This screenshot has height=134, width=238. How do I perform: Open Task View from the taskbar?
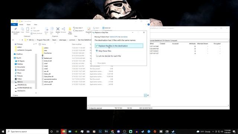tap(58, 131)
